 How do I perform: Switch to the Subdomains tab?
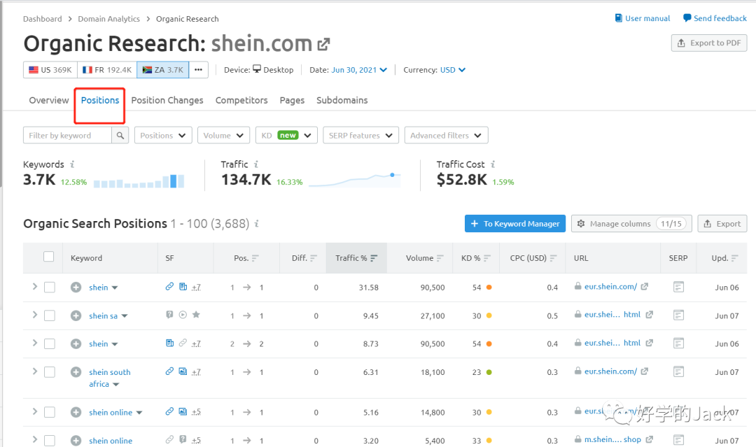(x=342, y=100)
